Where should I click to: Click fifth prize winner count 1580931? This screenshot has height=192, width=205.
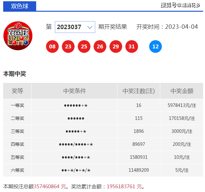pos(139,157)
